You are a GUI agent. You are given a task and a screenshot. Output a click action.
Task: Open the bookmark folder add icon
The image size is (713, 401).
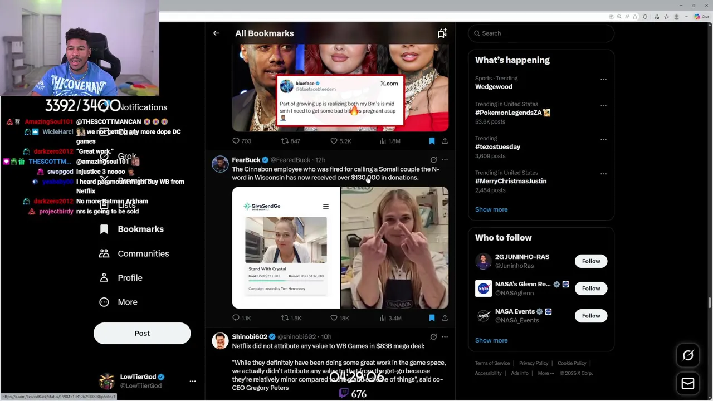[x=442, y=33]
